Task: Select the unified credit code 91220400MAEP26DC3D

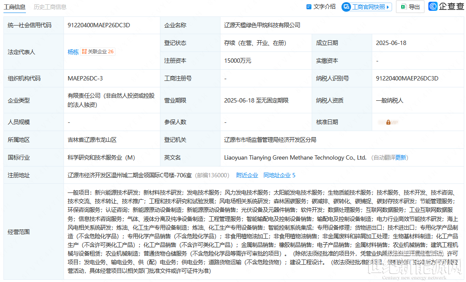Action: 99,26
